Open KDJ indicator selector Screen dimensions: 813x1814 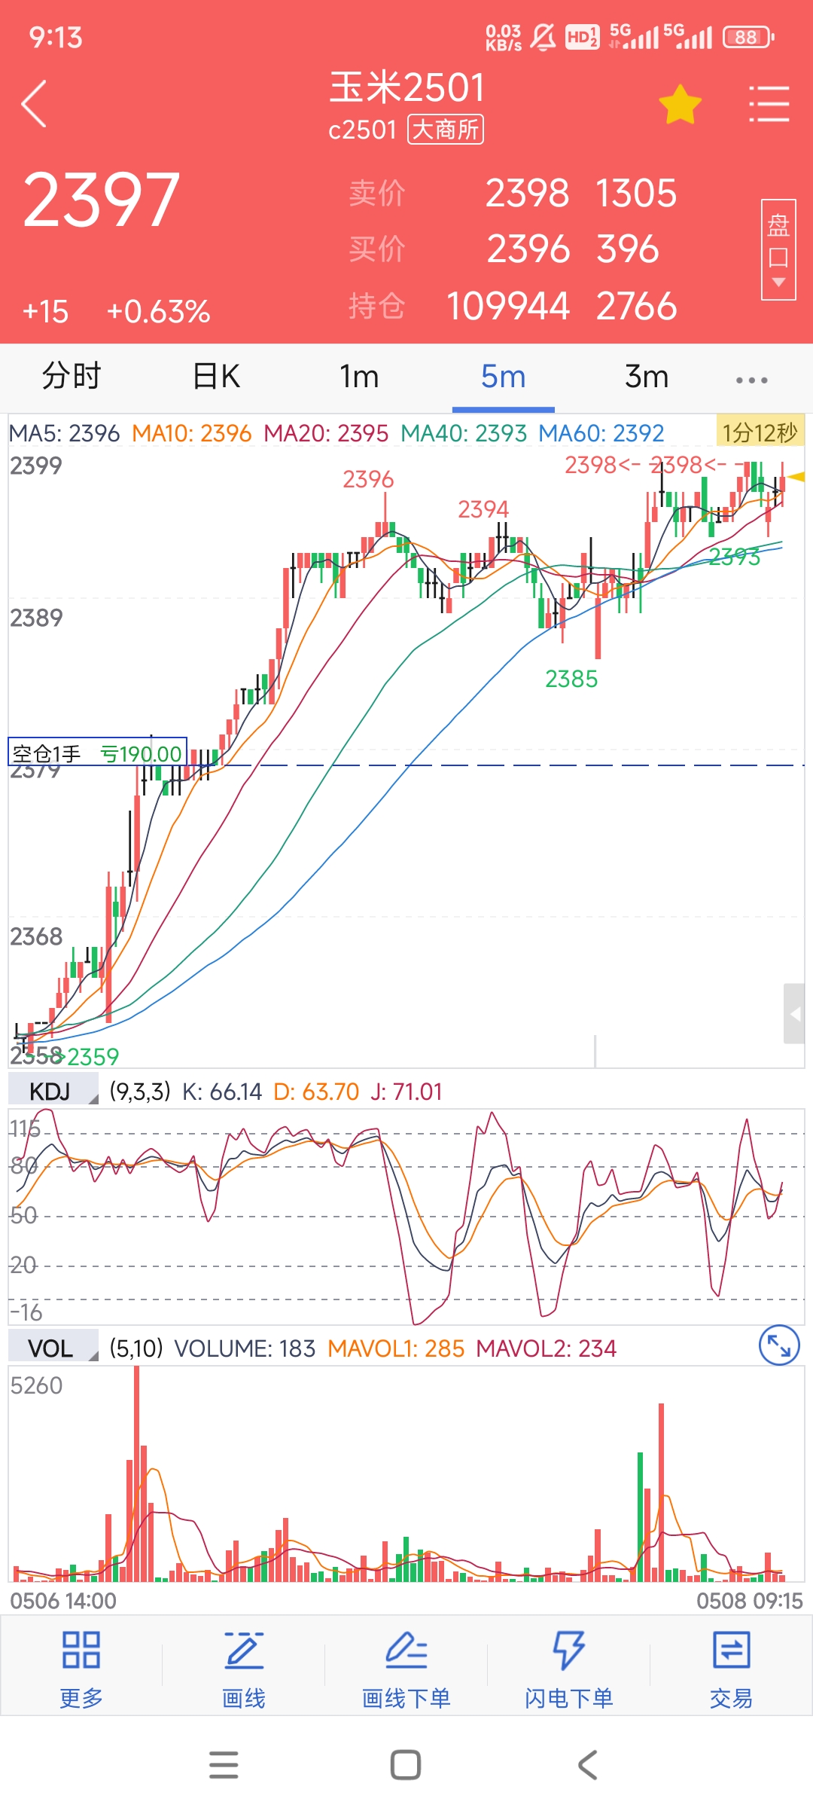(x=53, y=1092)
